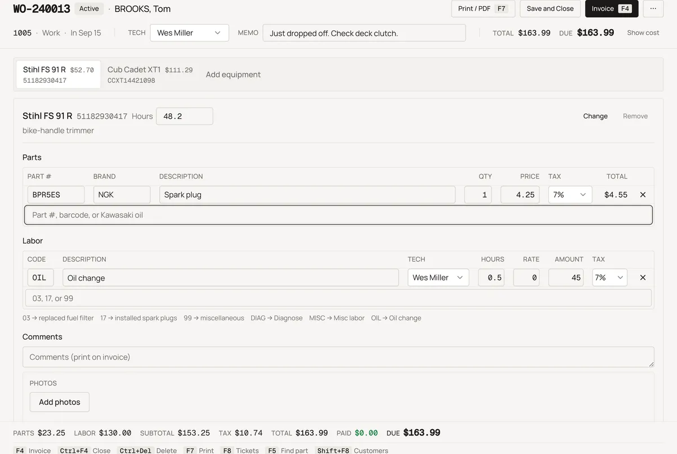This screenshot has height=454, width=677.
Task: Click the labor rate field
Action: click(526, 278)
